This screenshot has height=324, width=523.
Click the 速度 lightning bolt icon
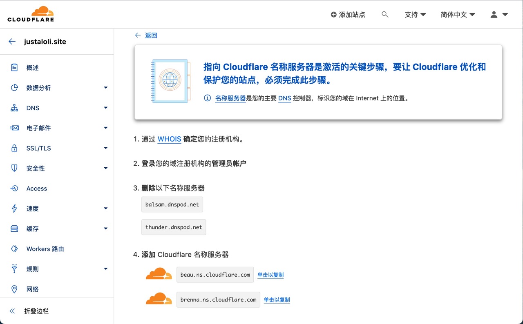[14, 209]
